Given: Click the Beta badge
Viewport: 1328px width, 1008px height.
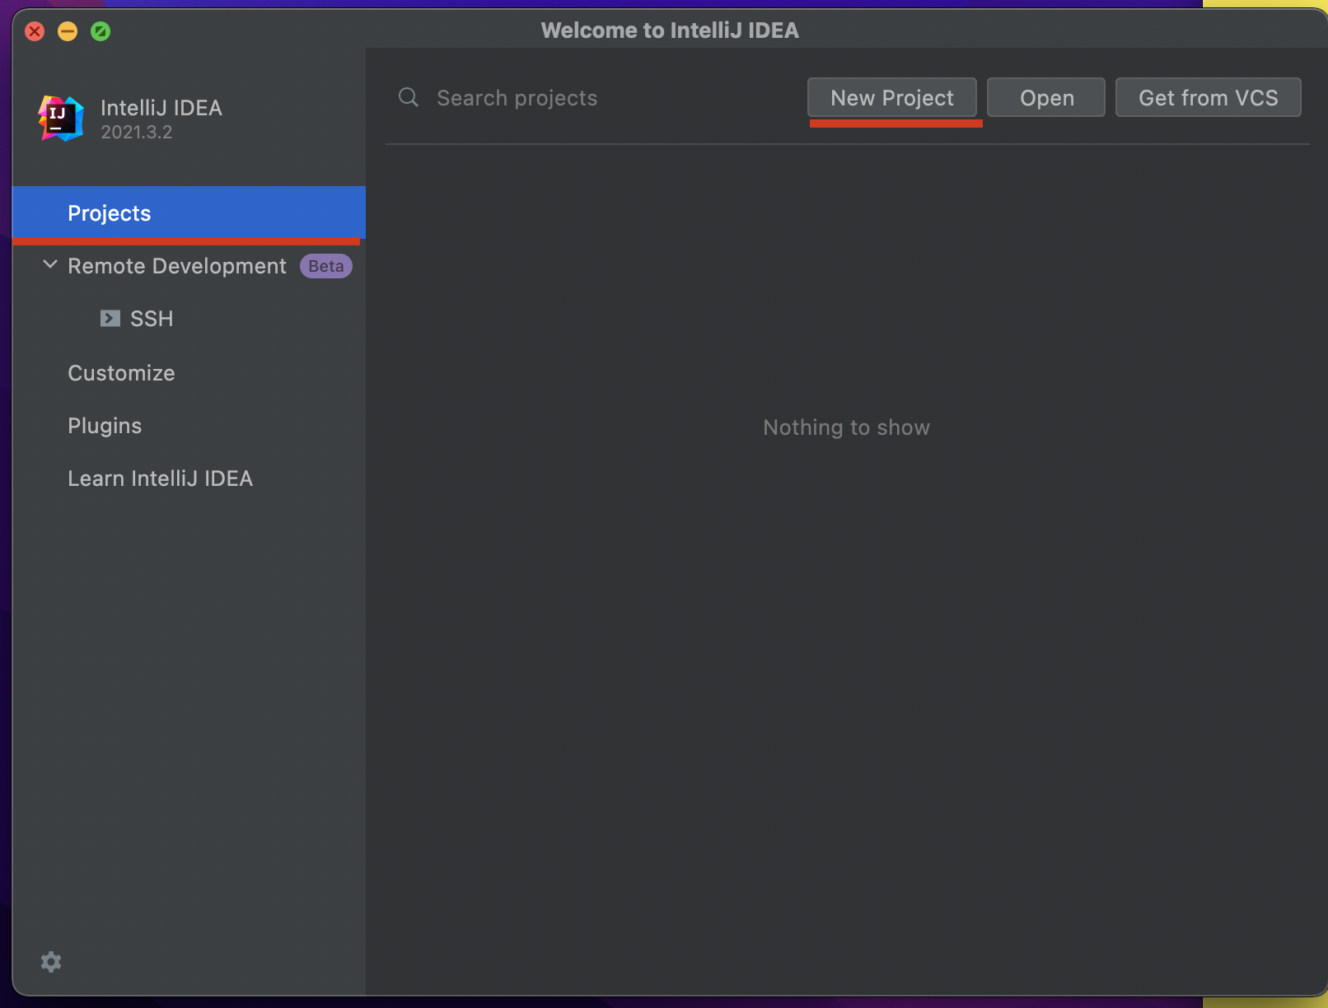Looking at the screenshot, I should point(326,266).
